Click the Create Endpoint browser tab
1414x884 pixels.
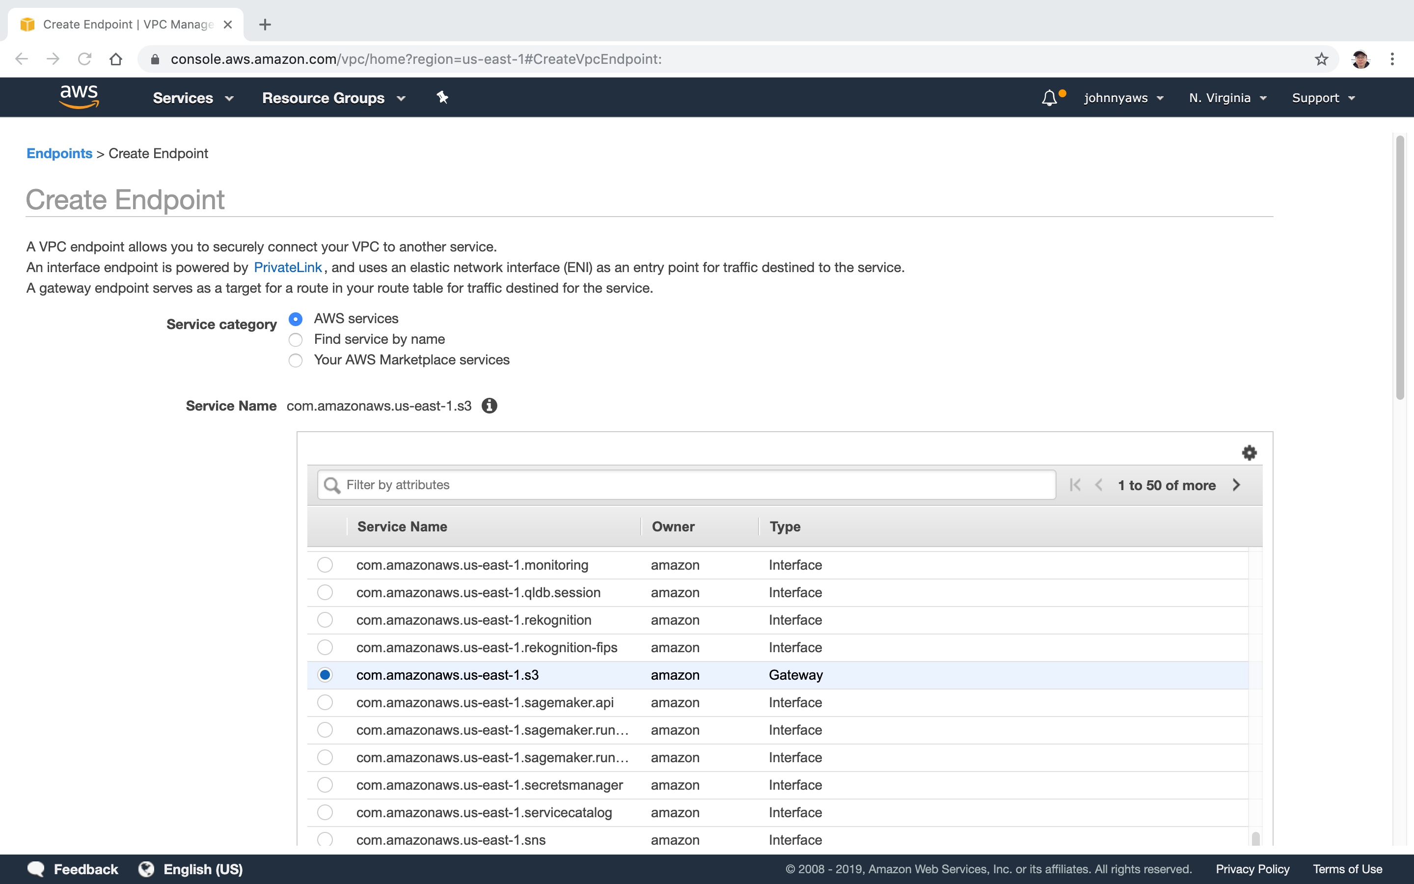[125, 25]
